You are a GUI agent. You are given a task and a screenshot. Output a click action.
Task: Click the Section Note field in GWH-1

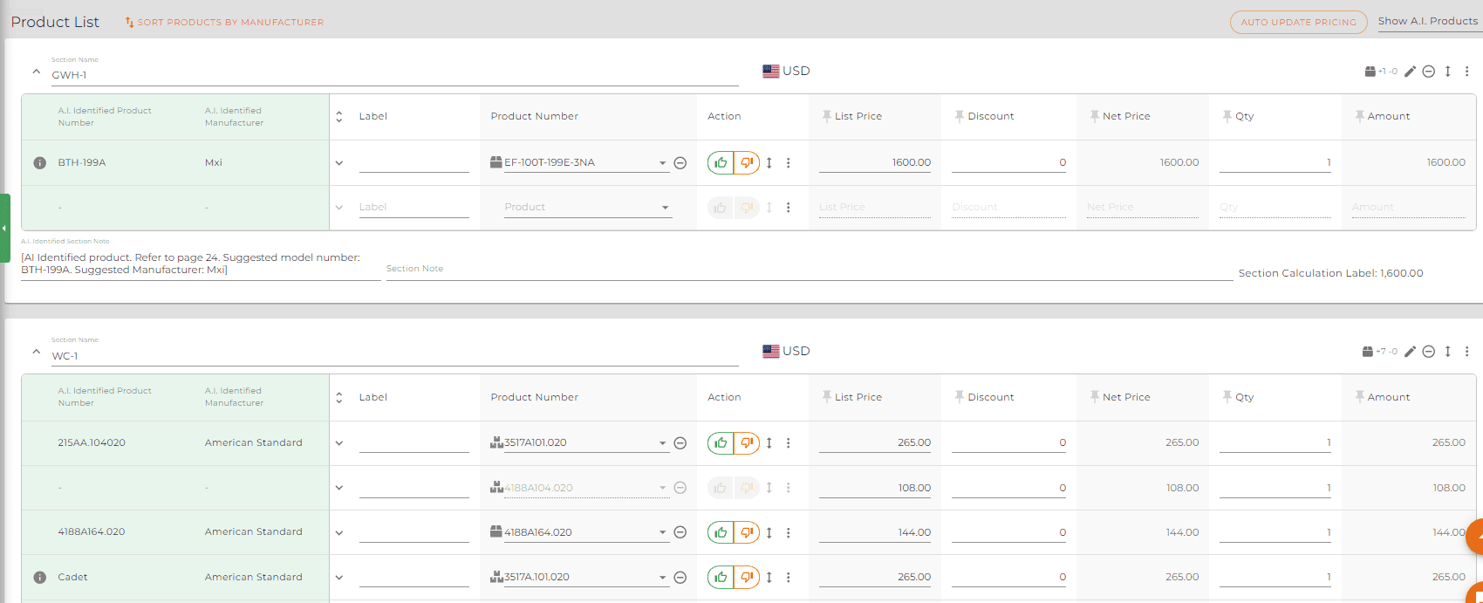click(809, 269)
